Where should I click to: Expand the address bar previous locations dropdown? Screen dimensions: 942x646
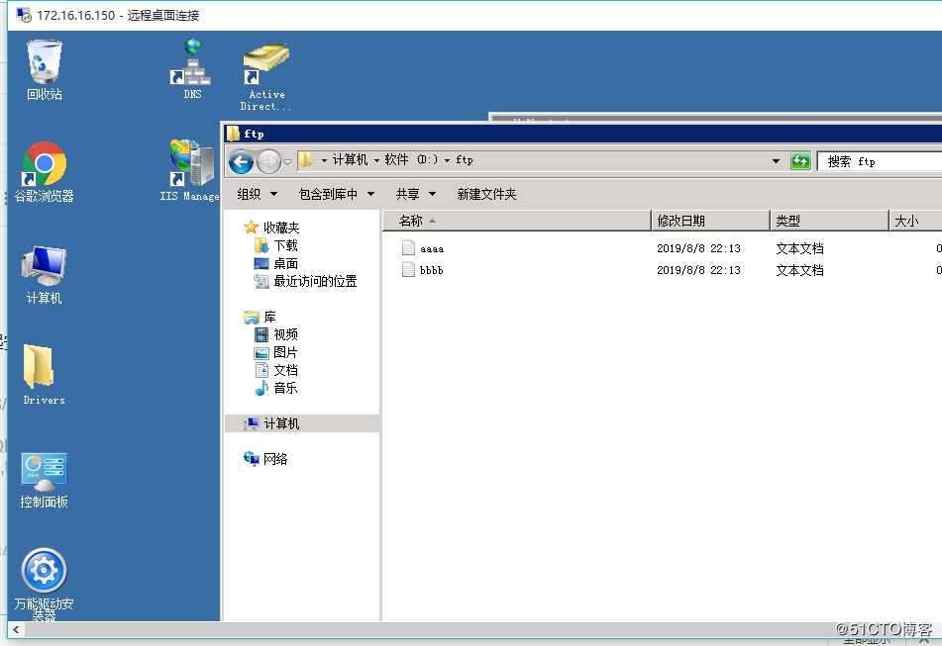pos(776,160)
